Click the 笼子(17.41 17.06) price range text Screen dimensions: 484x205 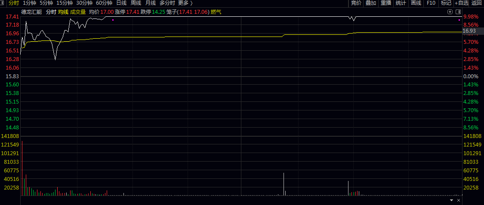[188, 12]
